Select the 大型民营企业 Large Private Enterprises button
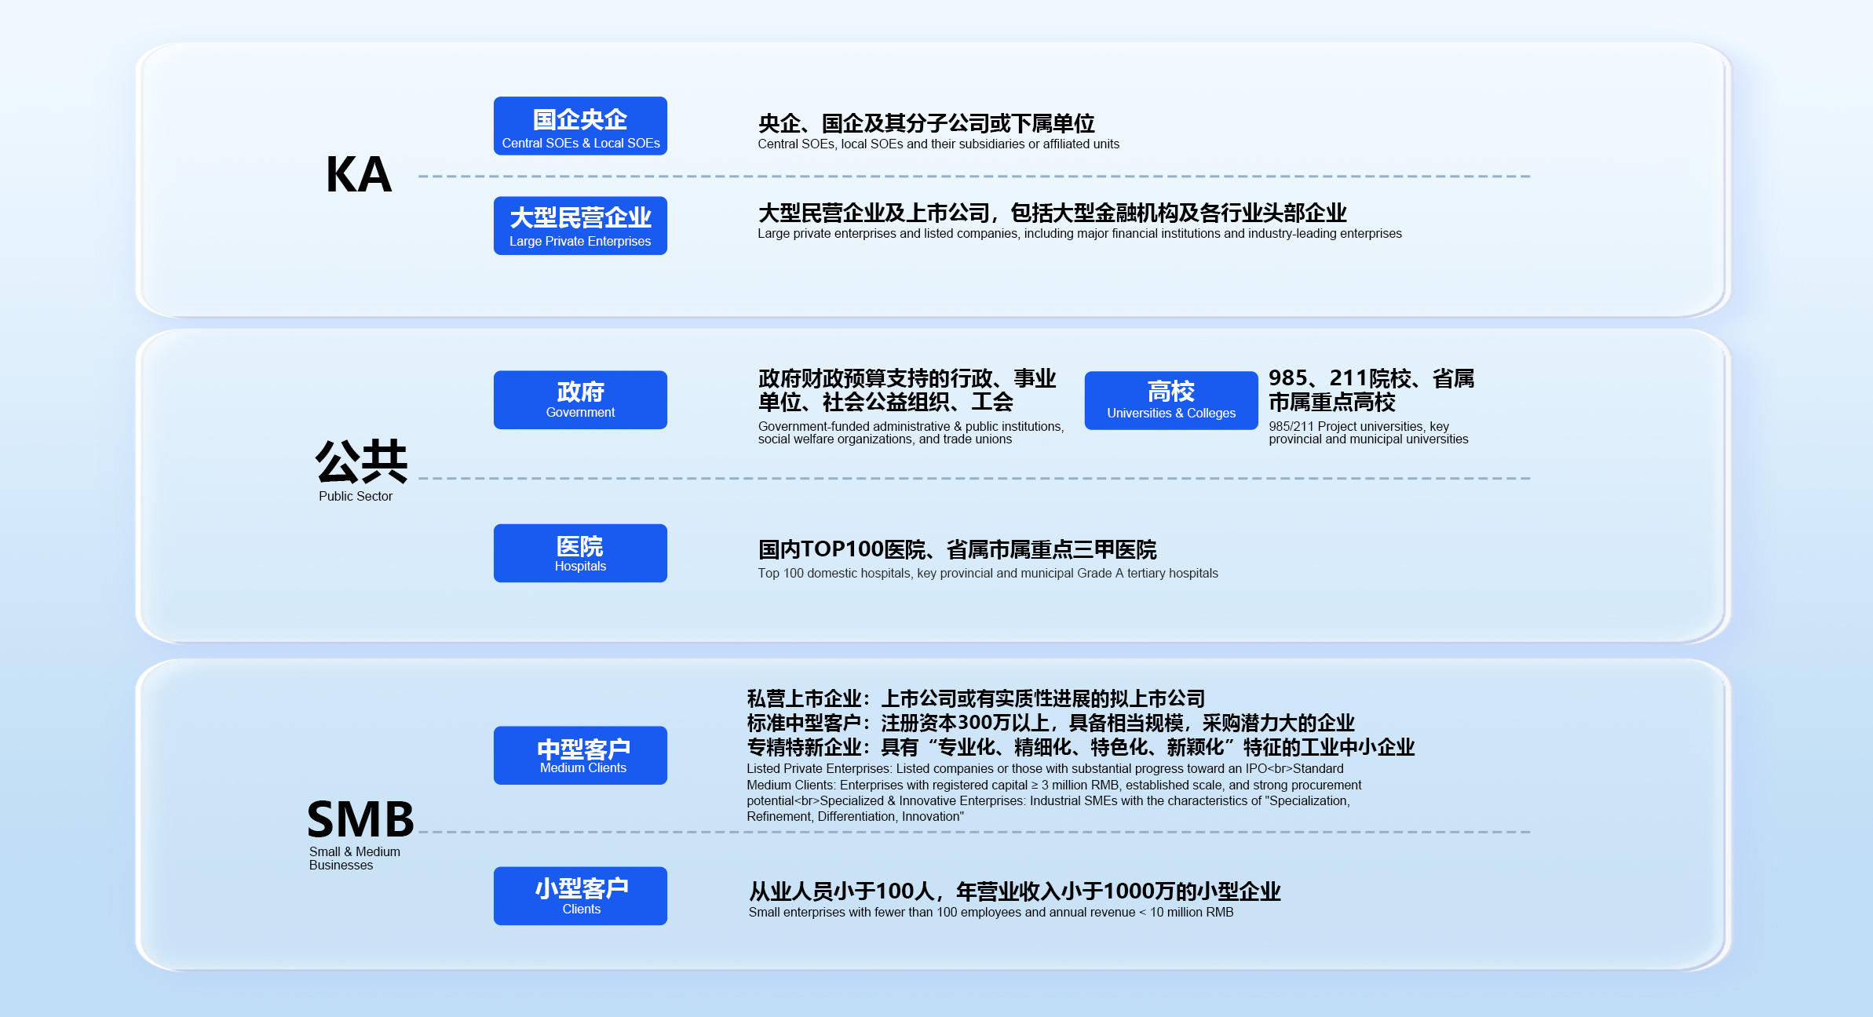Viewport: 1873px width, 1017px height. (580, 226)
